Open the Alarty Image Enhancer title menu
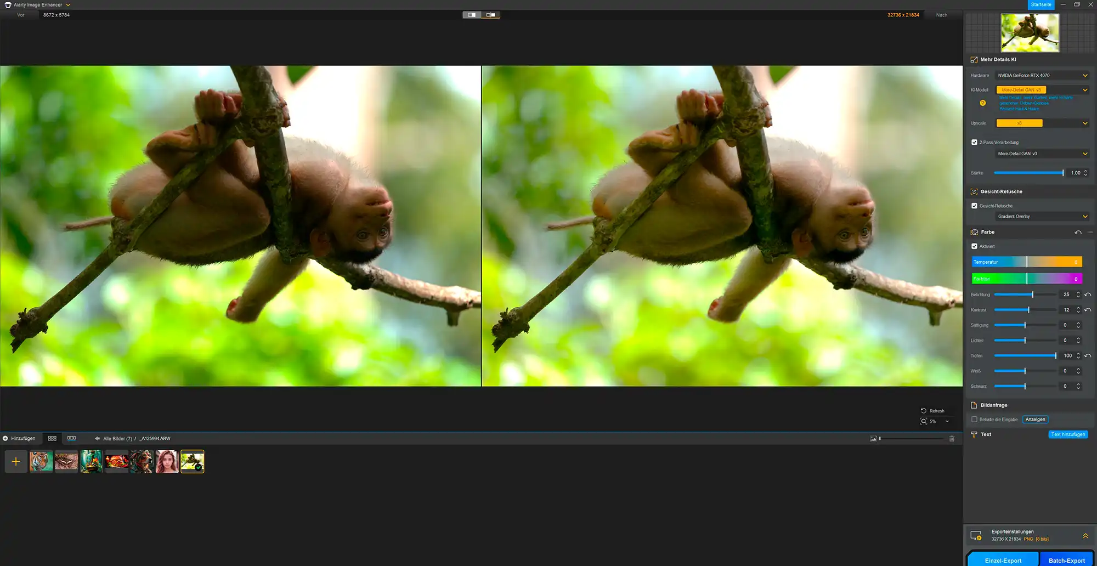The image size is (1097, 566). click(38, 5)
